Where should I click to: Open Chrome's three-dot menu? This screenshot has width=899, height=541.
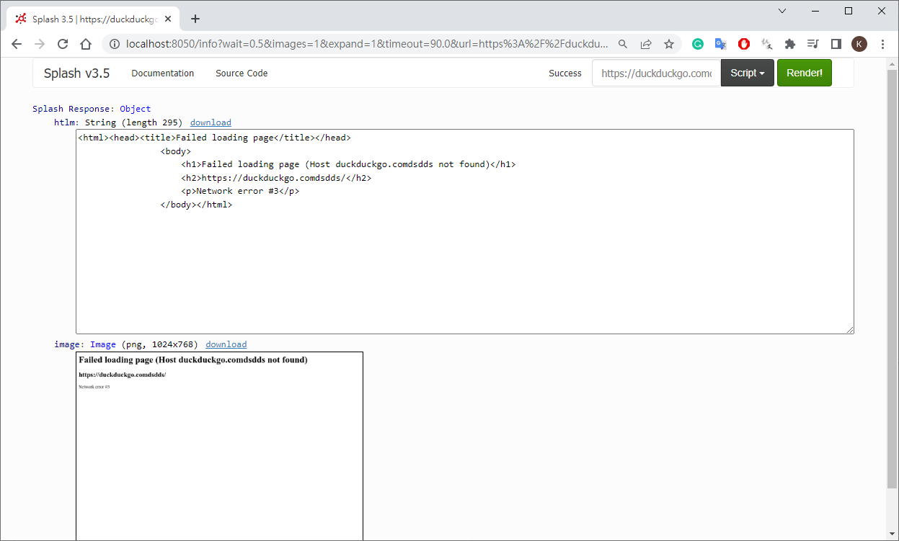click(883, 44)
